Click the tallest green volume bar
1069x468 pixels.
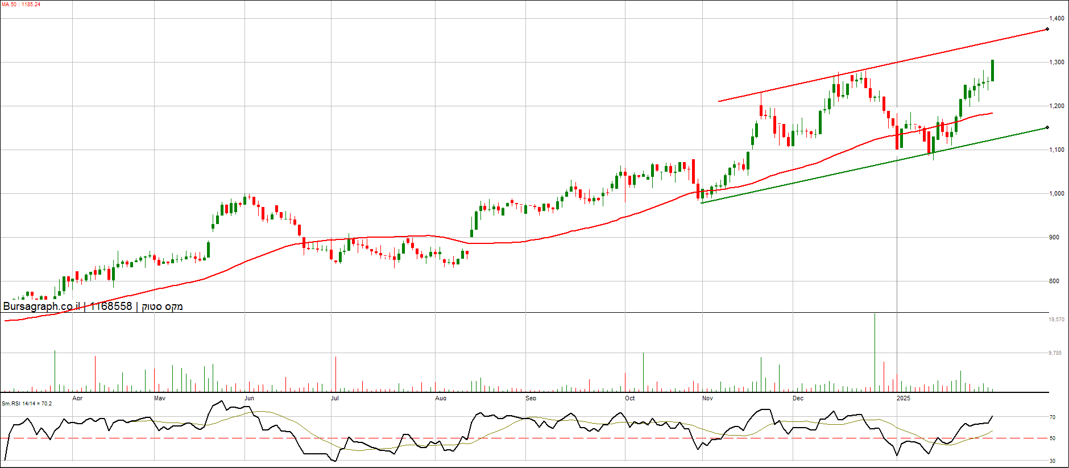pyautogui.click(x=875, y=353)
